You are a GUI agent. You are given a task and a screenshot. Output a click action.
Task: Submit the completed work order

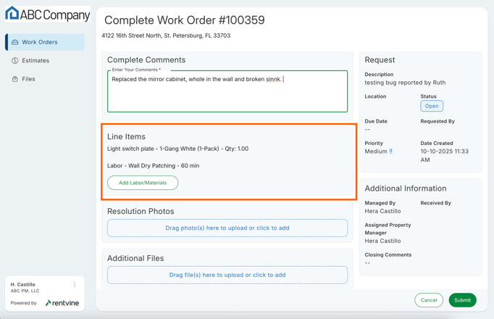[x=462, y=300]
